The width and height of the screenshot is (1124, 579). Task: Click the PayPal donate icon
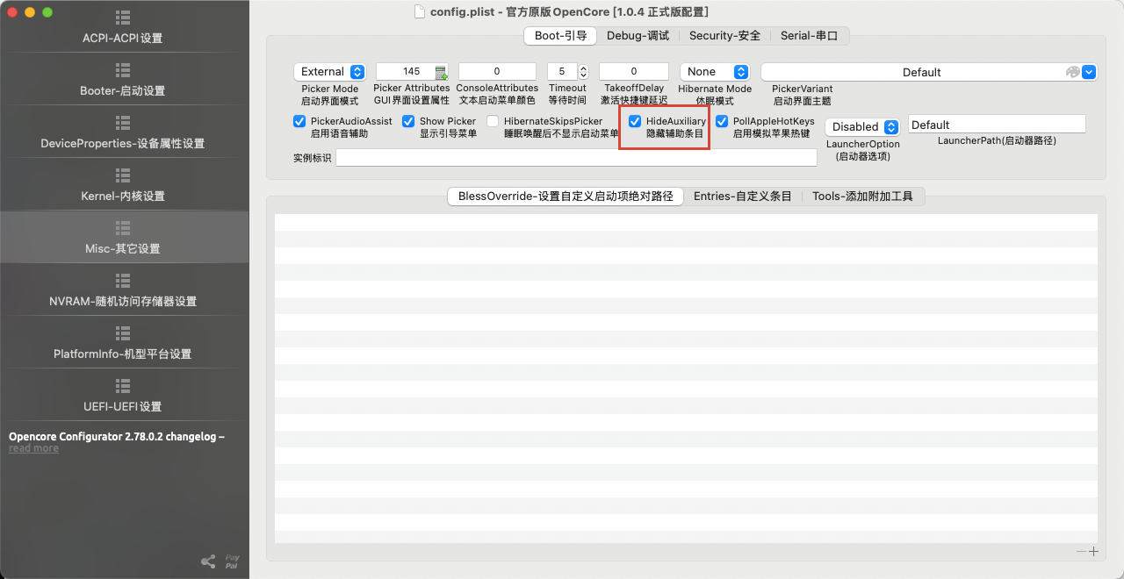coord(232,561)
